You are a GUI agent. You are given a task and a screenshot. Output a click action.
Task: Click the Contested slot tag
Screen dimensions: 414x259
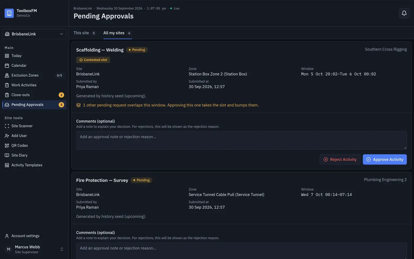pyautogui.click(x=93, y=60)
